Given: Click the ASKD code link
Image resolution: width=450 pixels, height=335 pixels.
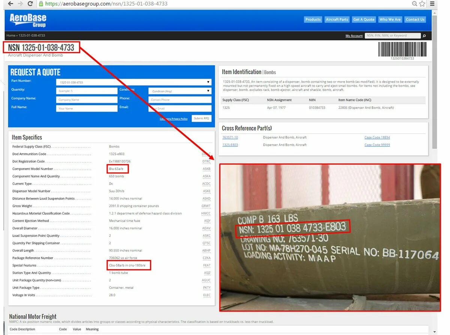Looking at the screenshot, I should [x=206, y=199].
